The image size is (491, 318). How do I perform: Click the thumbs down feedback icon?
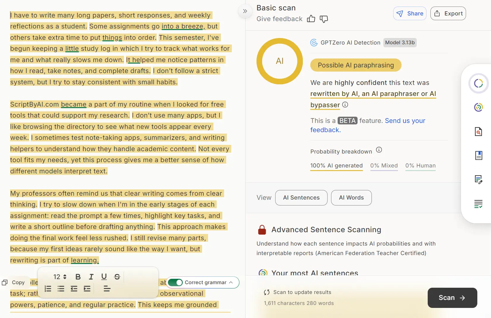324,19
